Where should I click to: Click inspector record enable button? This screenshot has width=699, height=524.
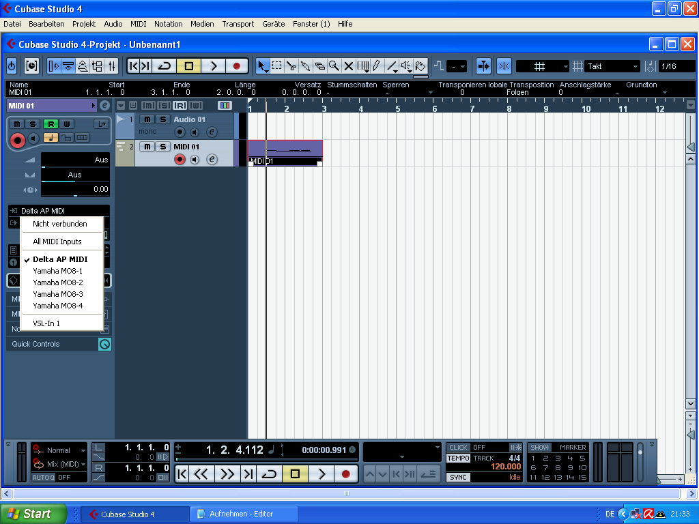(17, 141)
